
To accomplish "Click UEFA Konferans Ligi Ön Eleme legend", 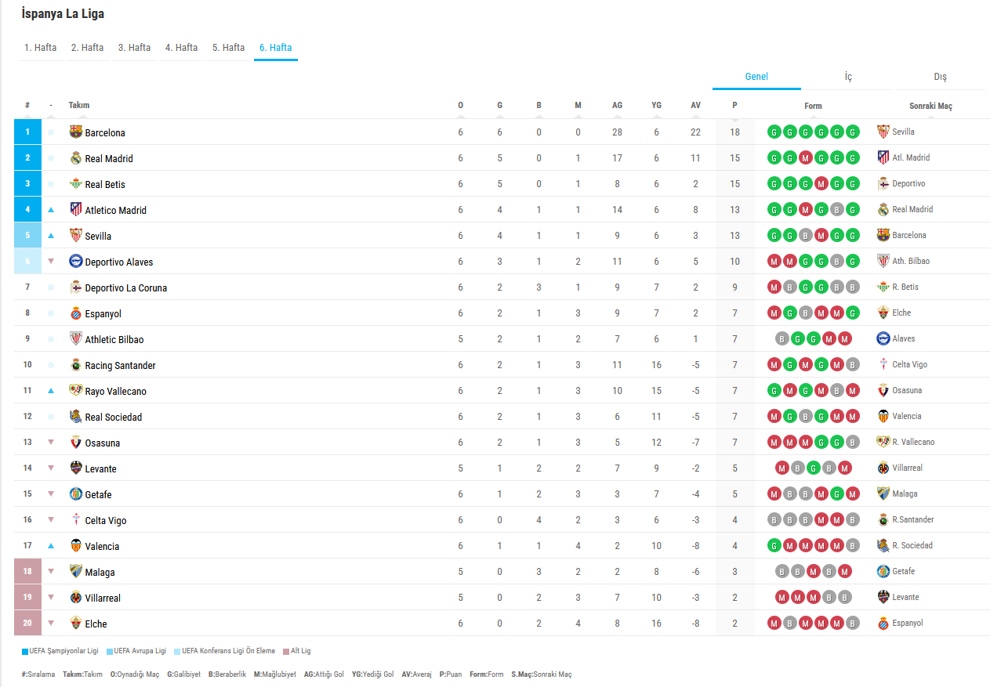I will point(224,651).
